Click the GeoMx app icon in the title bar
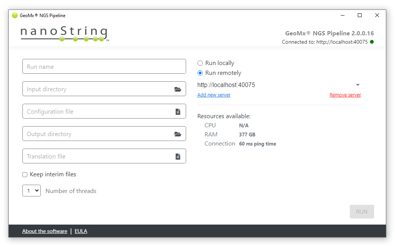 coord(14,15)
